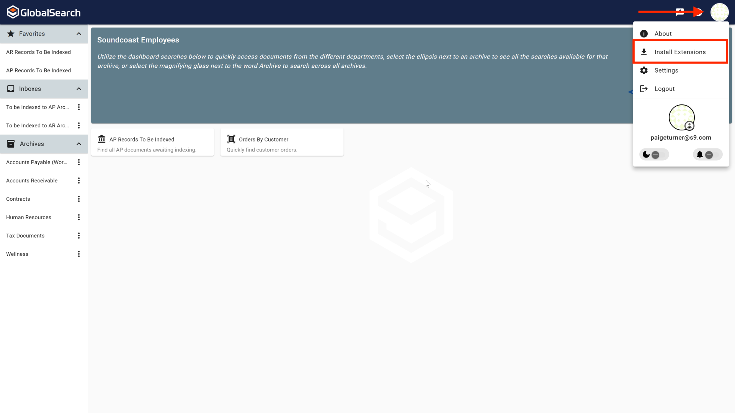Toggle dark mode switch
The width and height of the screenshot is (735, 413).
click(653, 154)
